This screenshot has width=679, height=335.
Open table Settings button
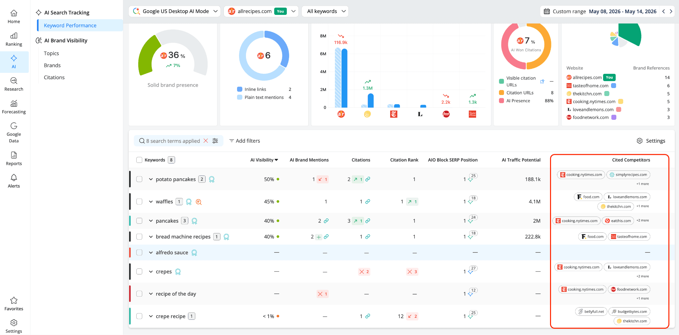tap(651, 141)
